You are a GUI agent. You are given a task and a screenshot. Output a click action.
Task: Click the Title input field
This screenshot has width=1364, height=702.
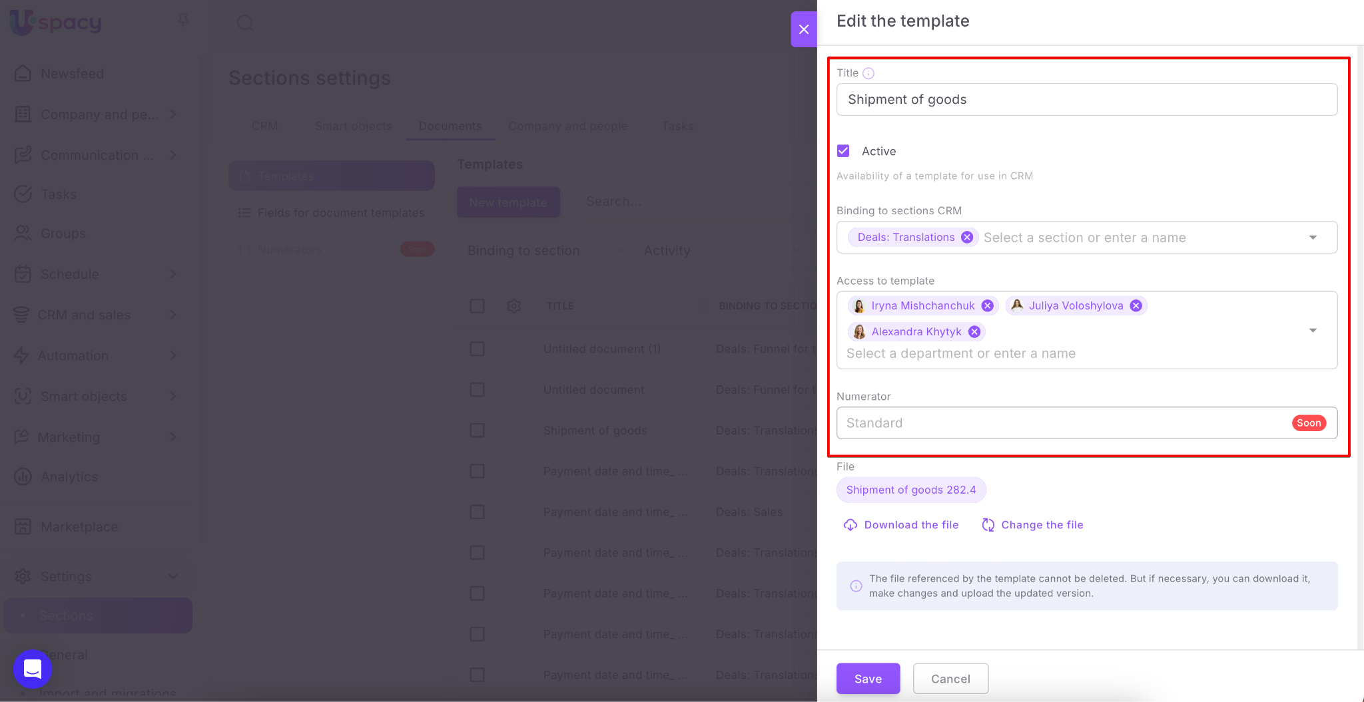click(1086, 100)
